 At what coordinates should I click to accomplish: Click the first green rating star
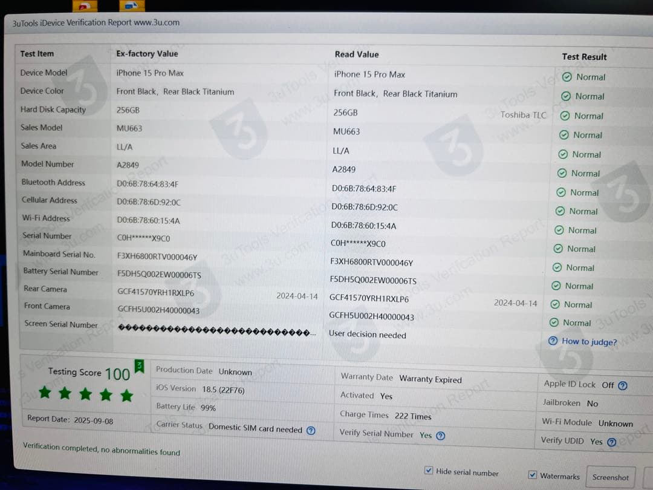click(x=45, y=392)
